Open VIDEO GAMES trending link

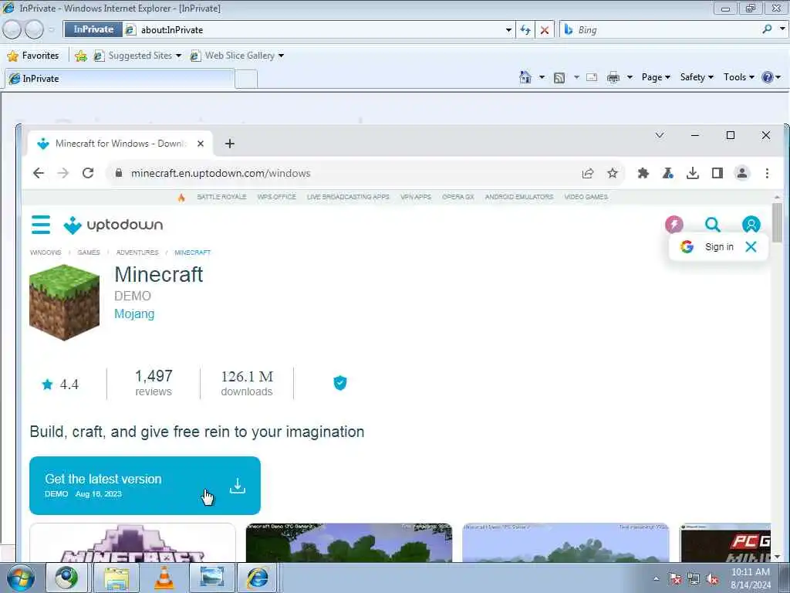click(586, 197)
